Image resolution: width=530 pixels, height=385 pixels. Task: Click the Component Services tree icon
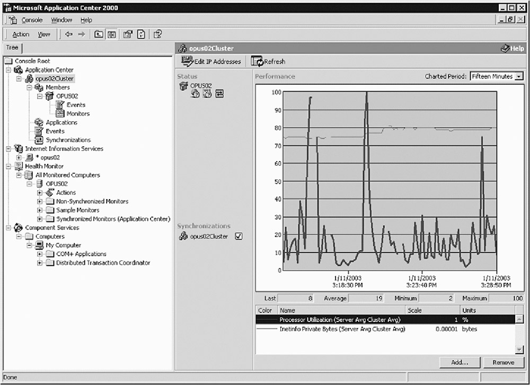point(19,228)
